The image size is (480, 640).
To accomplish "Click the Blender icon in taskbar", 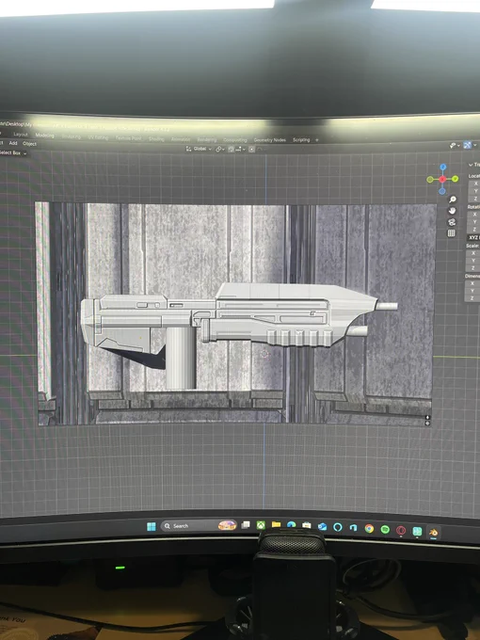I will click(433, 533).
